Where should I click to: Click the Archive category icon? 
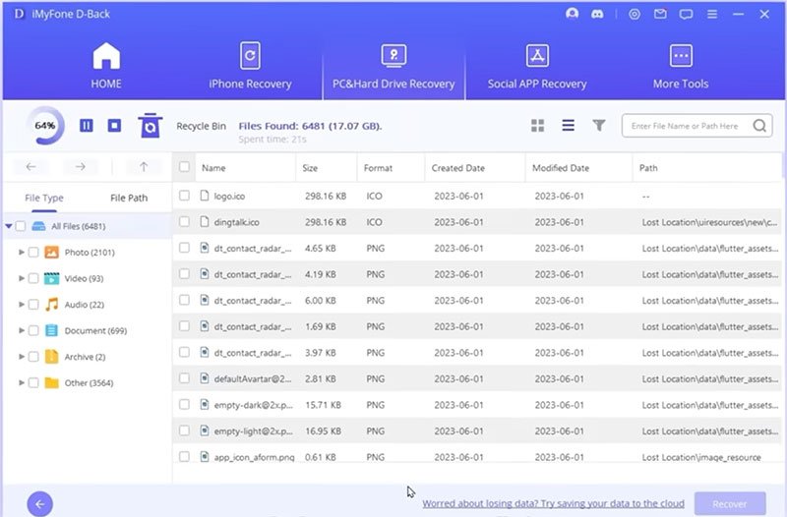(x=52, y=356)
